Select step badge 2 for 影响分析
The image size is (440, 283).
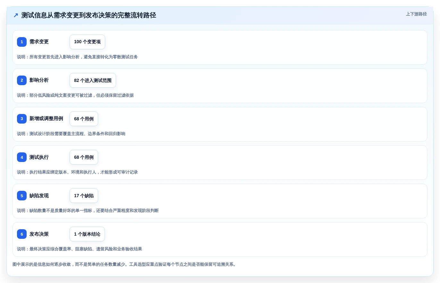pos(22,80)
